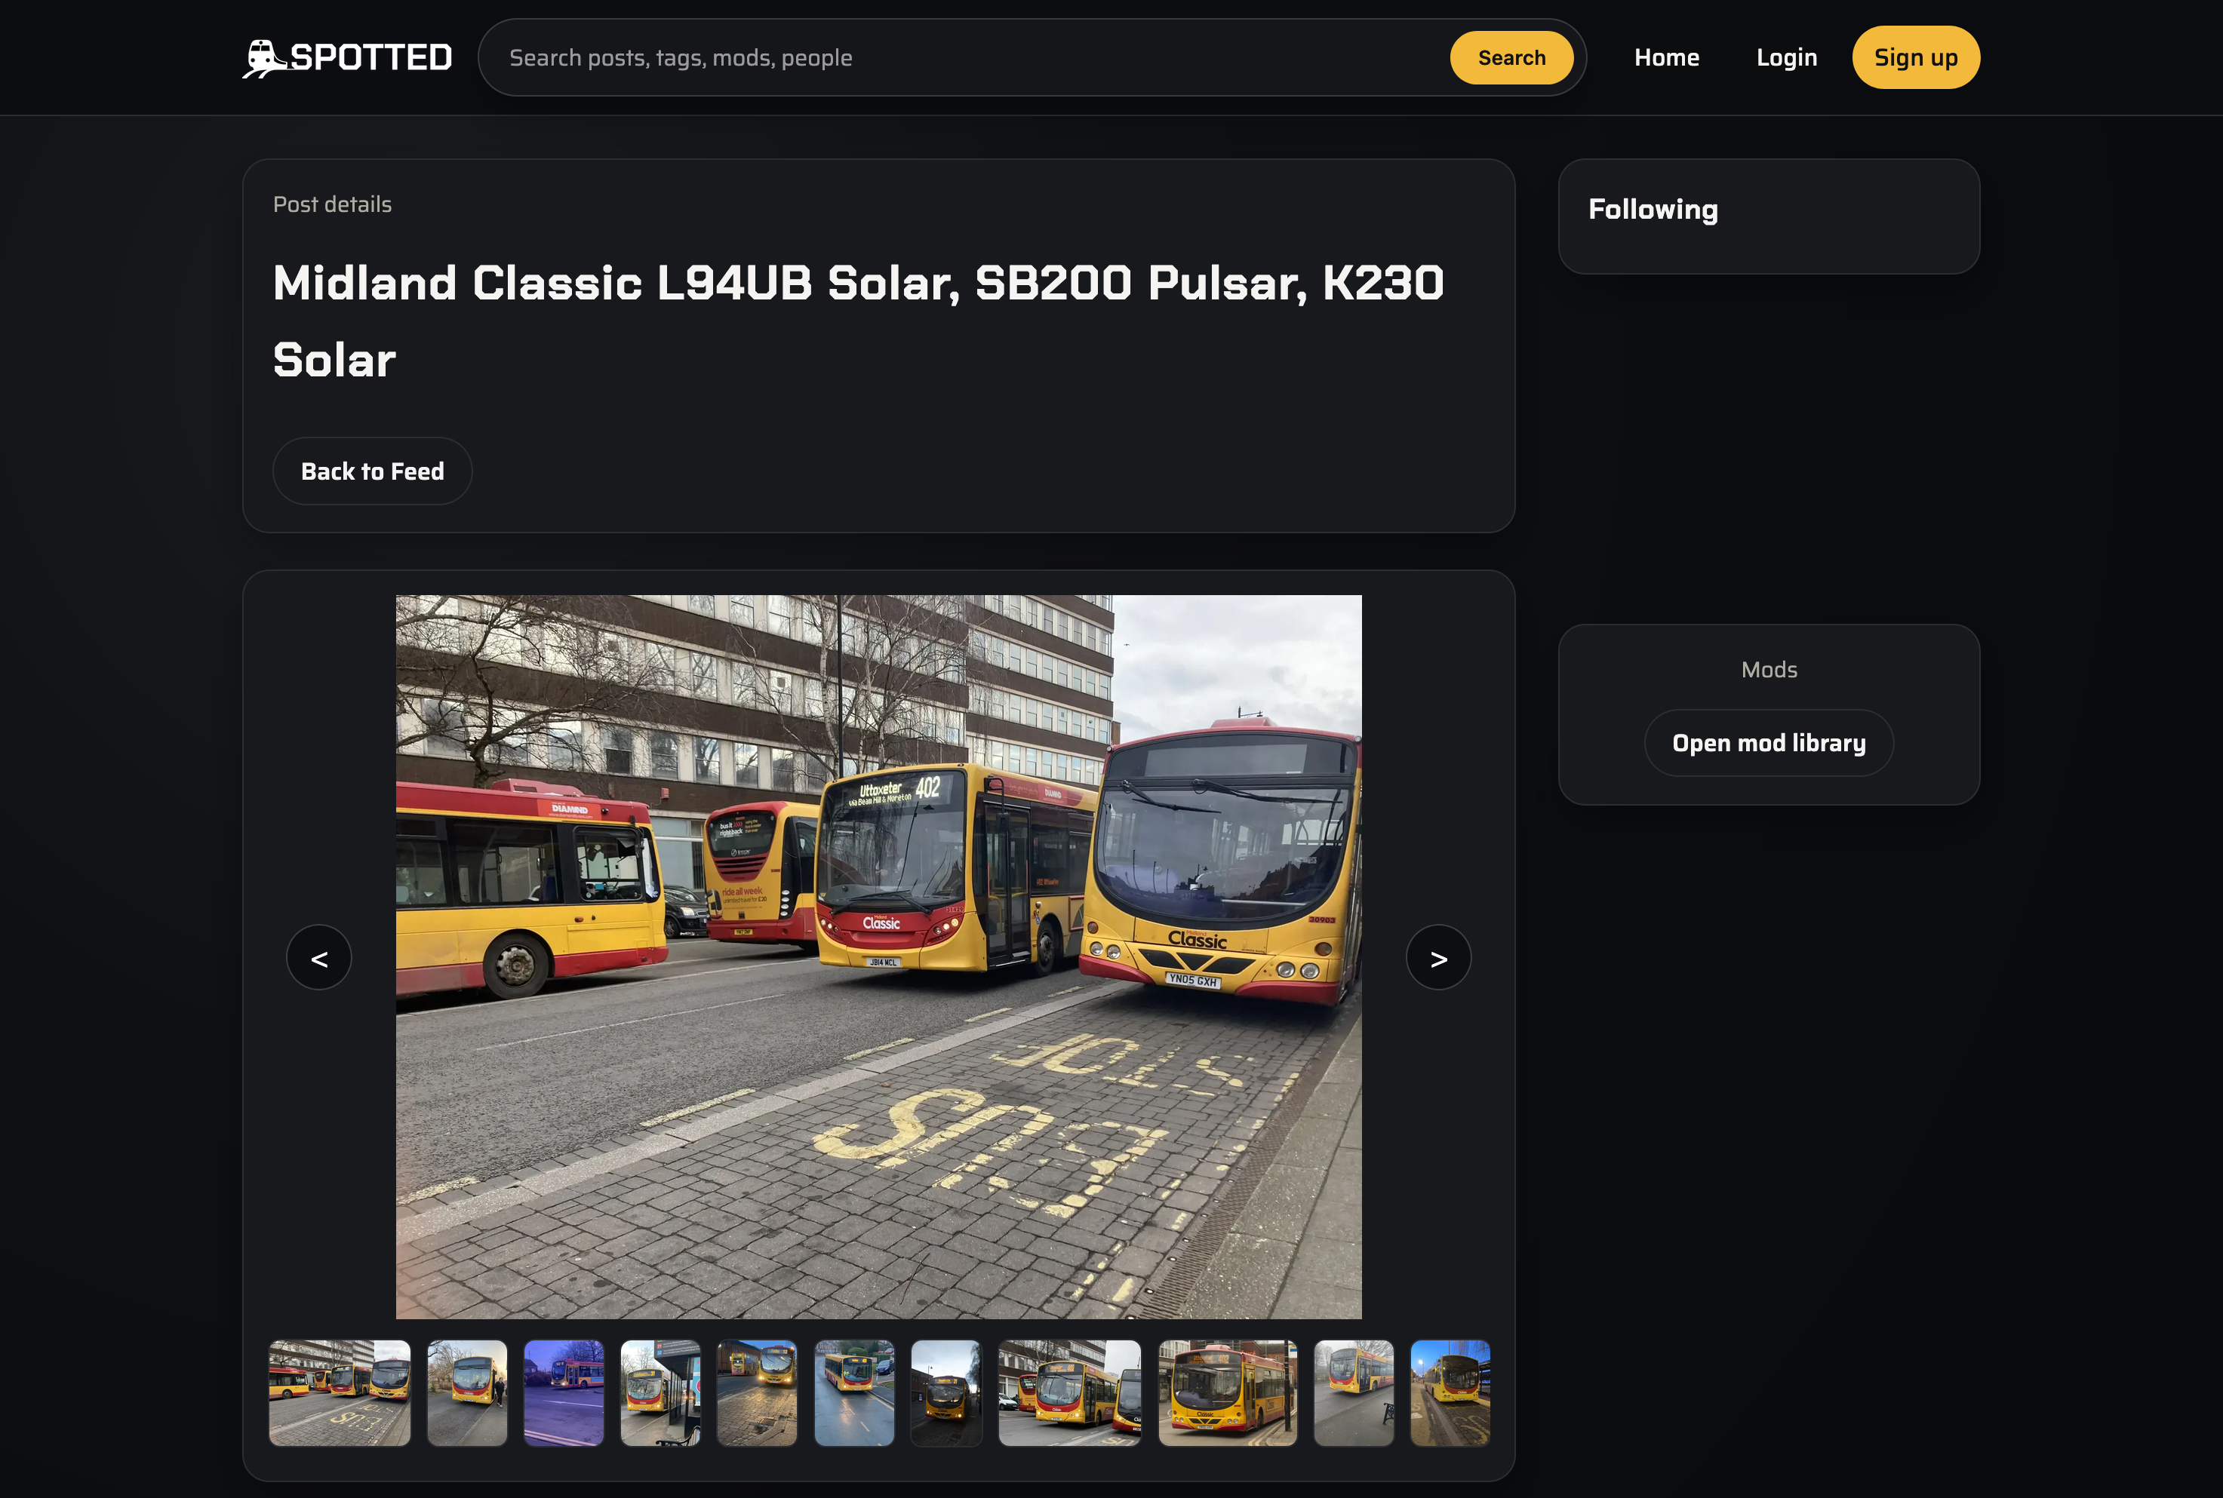Open the Login page
The image size is (2223, 1498).
[x=1785, y=57]
